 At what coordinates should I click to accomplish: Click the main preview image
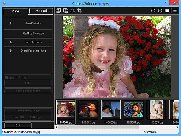(x=117, y=57)
